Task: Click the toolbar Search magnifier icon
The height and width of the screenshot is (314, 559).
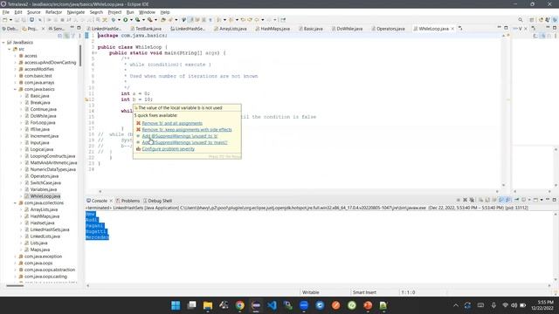Action: point(521,20)
